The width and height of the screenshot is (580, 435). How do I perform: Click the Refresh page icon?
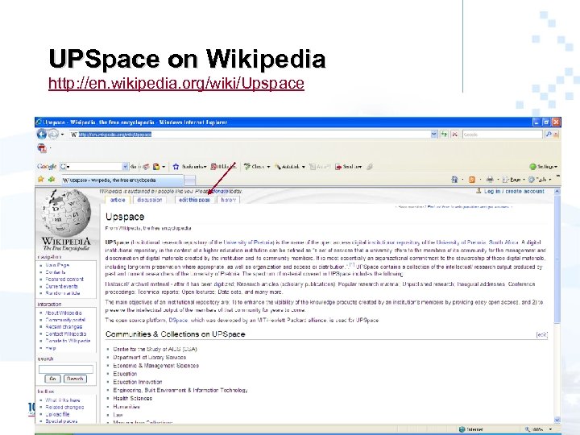(444, 135)
